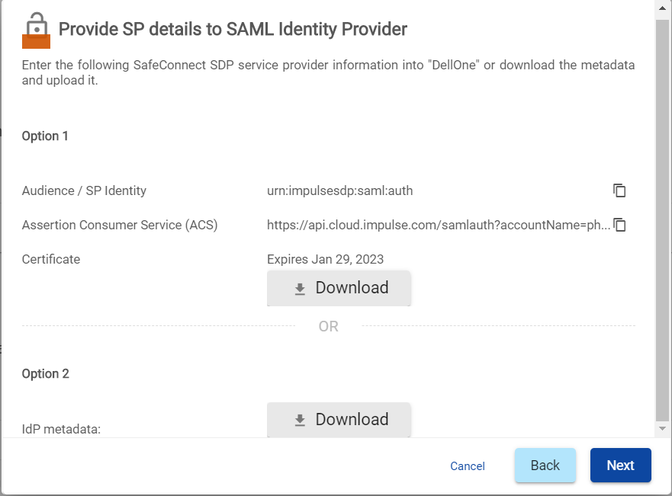Click the Audience / SP Identity label
The height and width of the screenshot is (496, 672).
tap(84, 191)
